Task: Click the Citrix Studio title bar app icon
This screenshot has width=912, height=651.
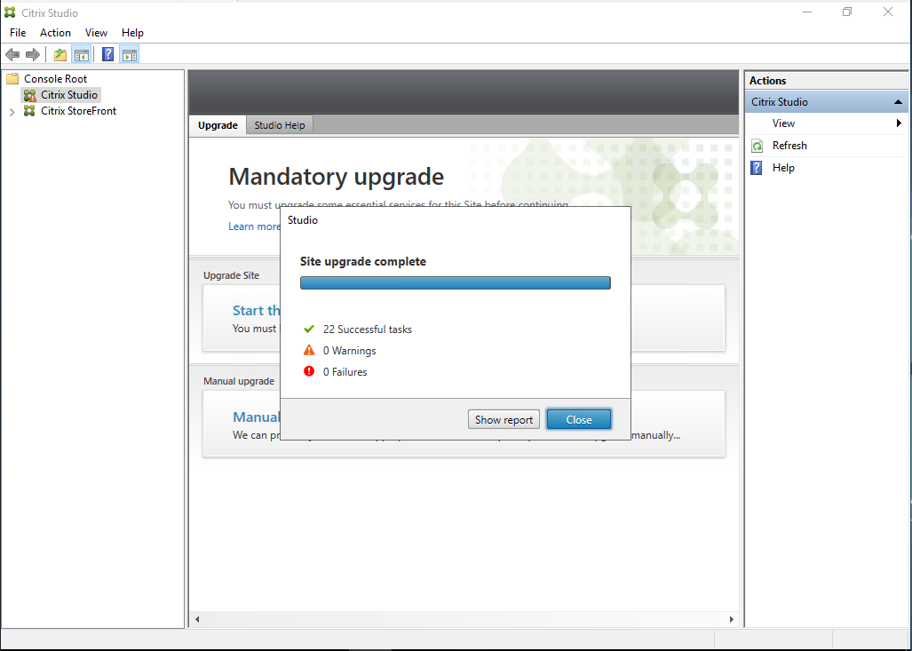Action: tap(10, 12)
